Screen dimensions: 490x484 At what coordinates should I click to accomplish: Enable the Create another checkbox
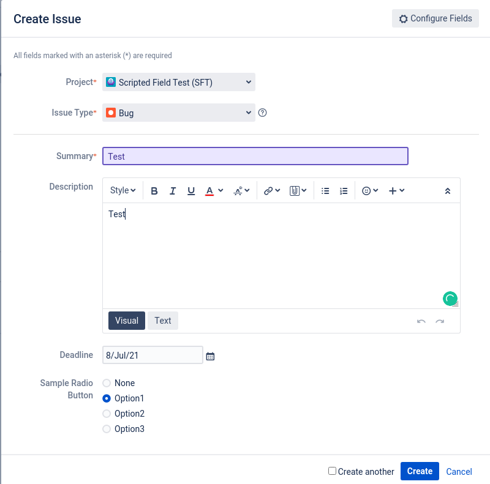click(332, 471)
